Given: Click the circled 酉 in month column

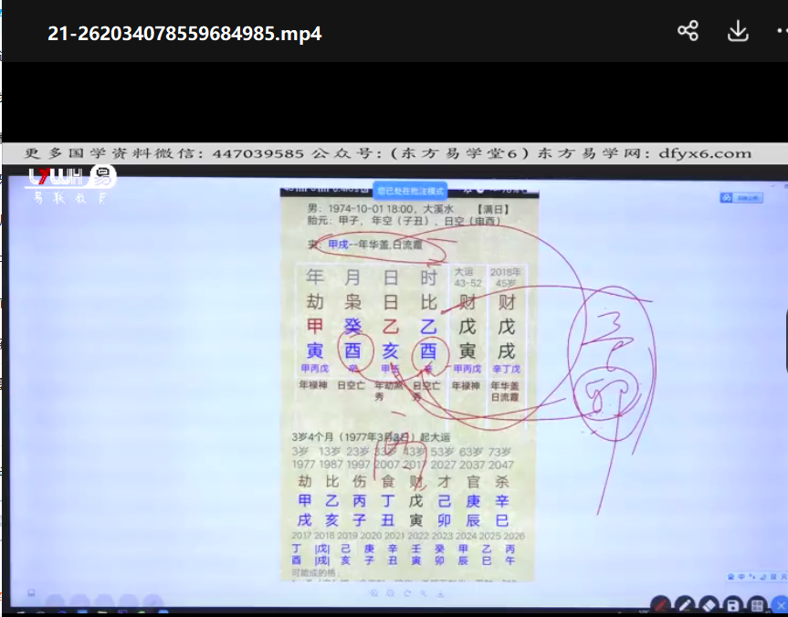Looking at the screenshot, I should click(x=352, y=351).
